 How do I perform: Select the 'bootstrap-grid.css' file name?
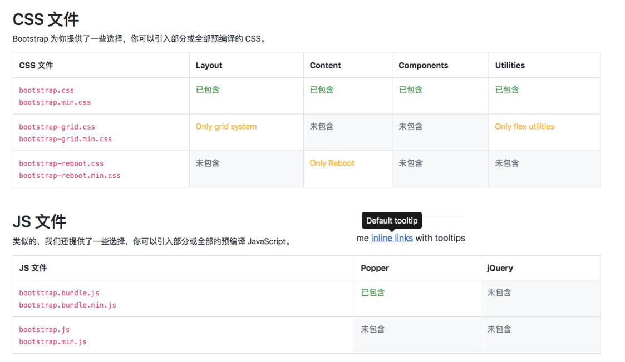57,127
